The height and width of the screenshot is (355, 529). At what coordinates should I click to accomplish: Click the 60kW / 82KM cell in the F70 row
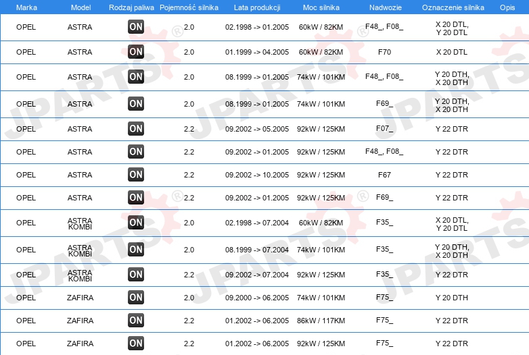[321, 52]
